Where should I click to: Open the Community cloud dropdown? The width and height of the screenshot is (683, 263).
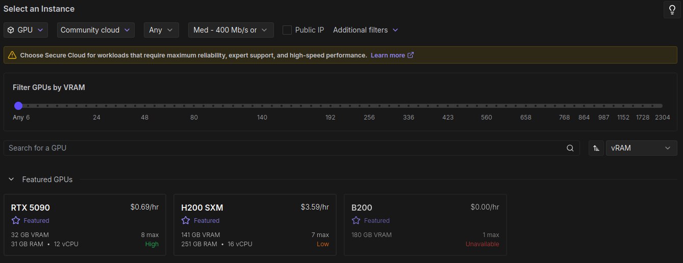[96, 30]
